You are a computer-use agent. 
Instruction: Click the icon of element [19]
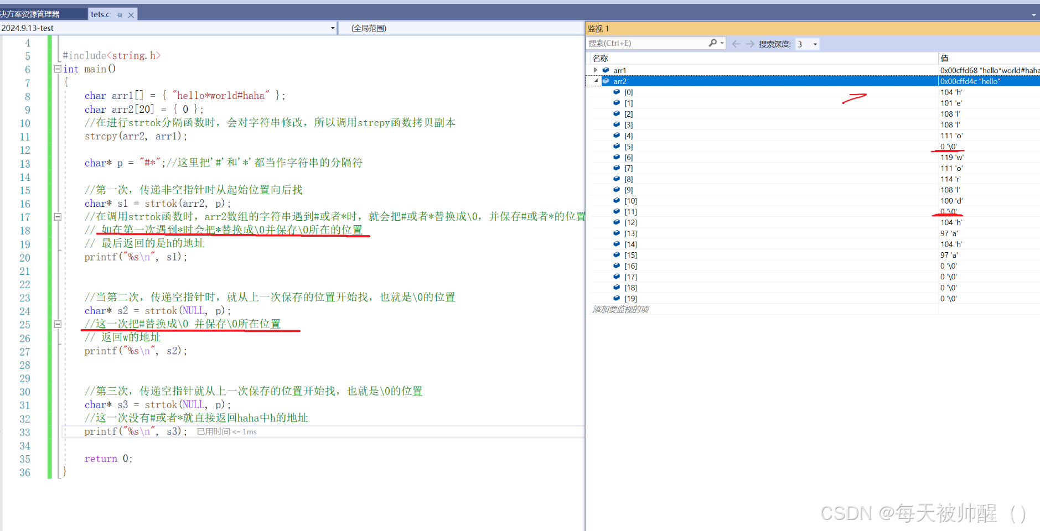pyautogui.click(x=617, y=298)
